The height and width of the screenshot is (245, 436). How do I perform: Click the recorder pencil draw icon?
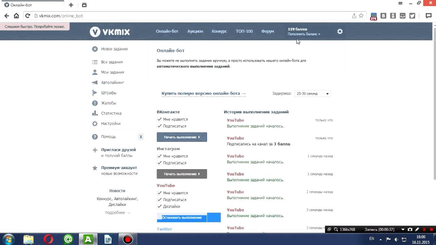coord(417,230)
